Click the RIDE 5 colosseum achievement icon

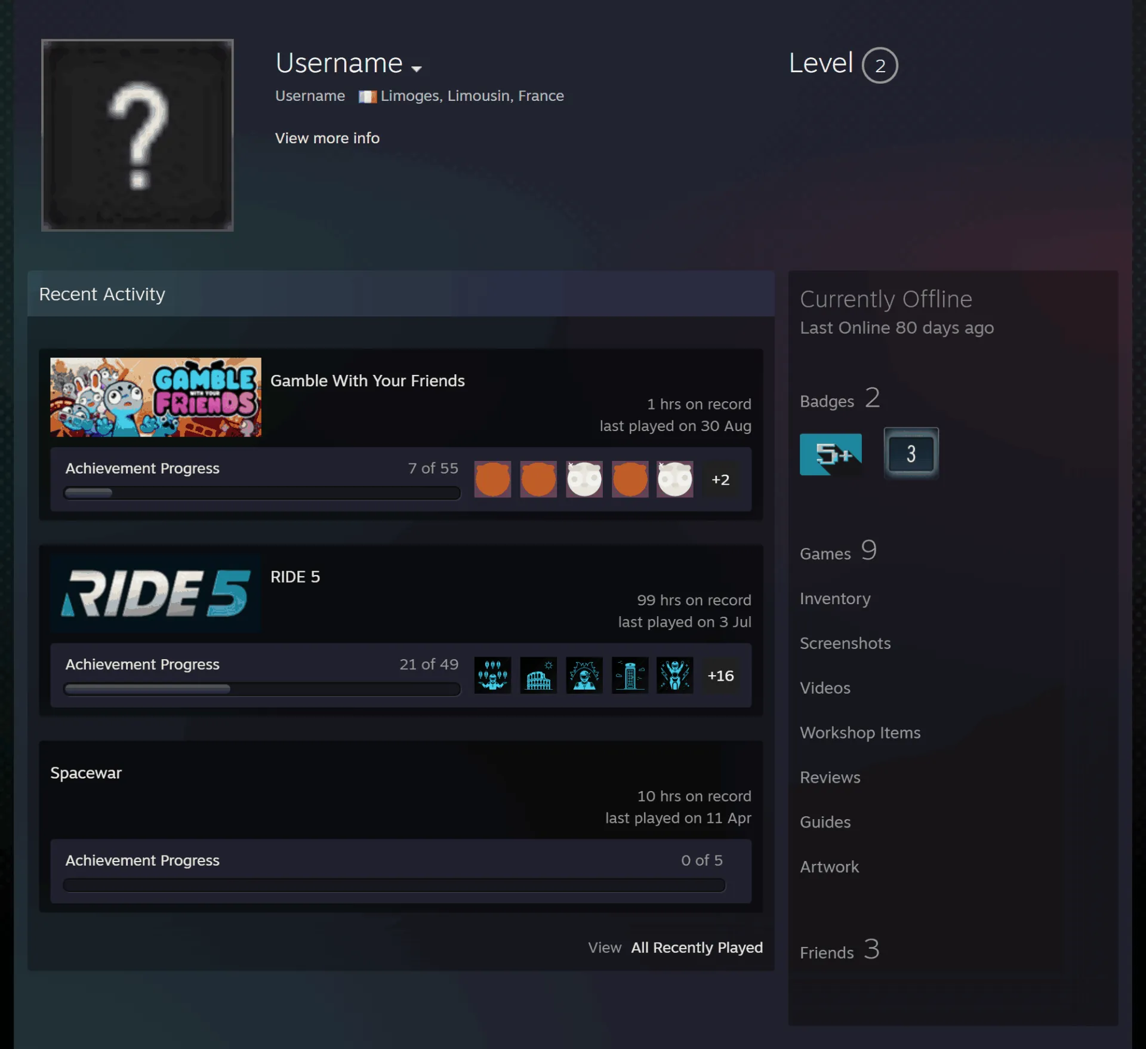click(538, 675)
